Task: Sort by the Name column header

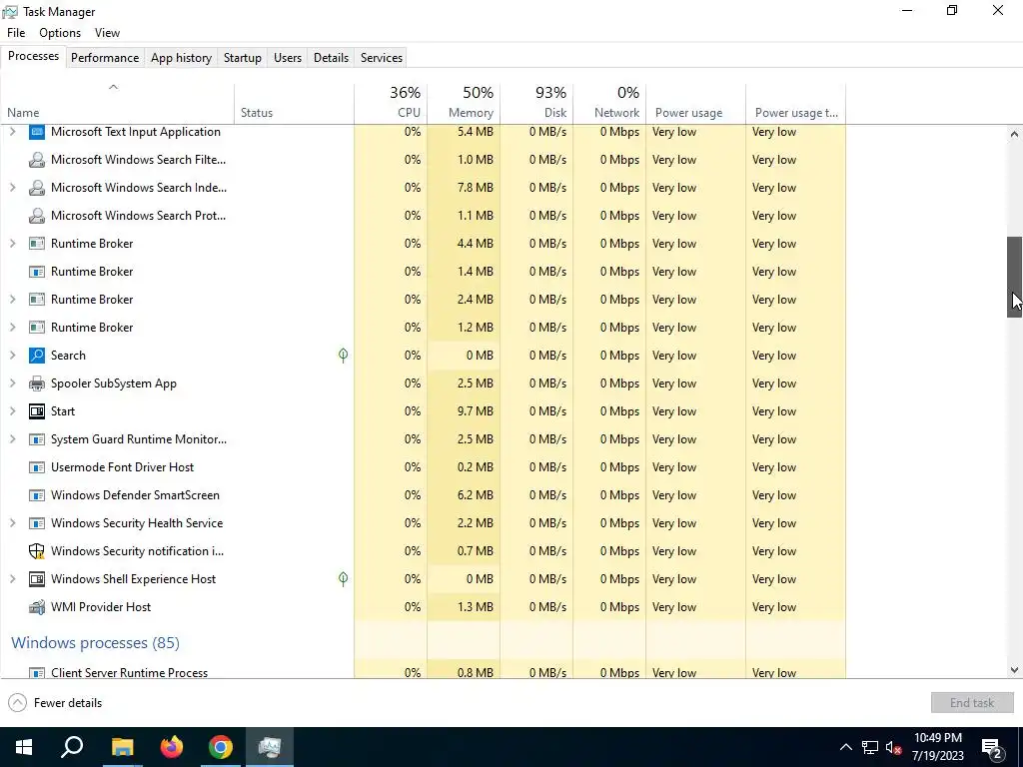Action: click(x=118, y=104)
